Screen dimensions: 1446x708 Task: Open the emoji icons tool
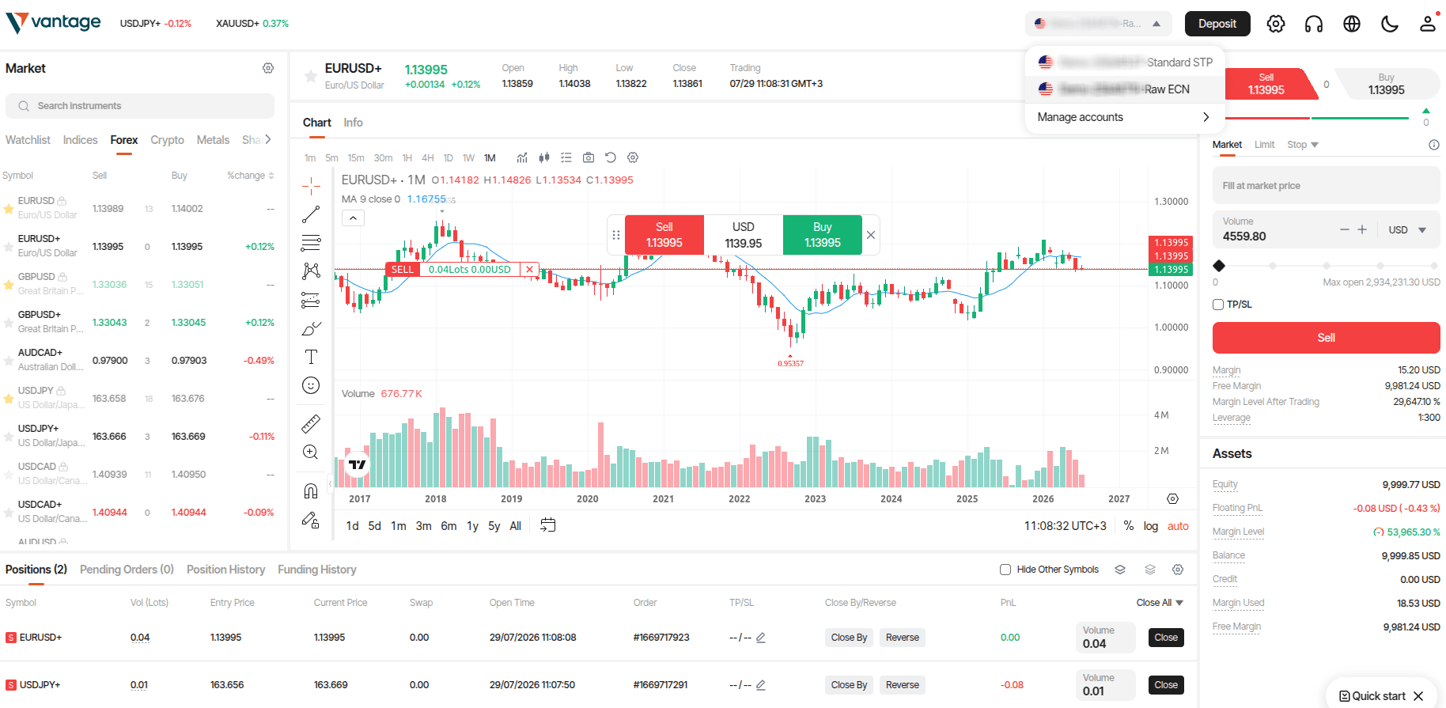311,385
